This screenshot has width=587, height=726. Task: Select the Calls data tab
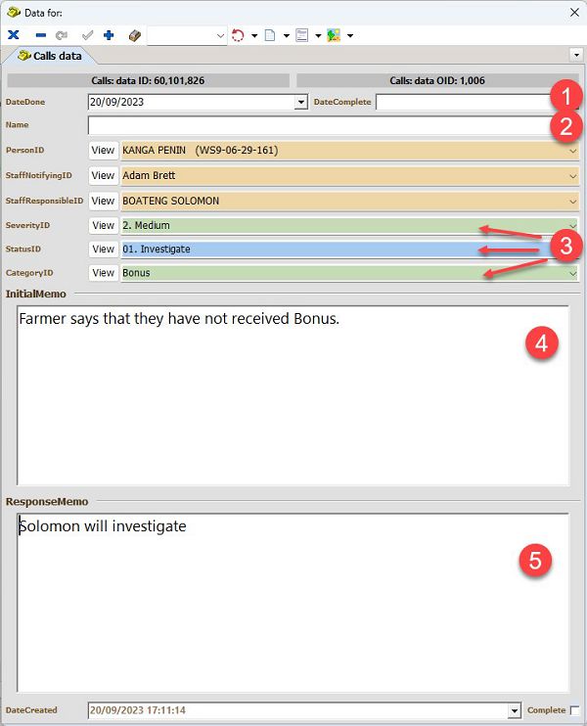coord(50,56)
